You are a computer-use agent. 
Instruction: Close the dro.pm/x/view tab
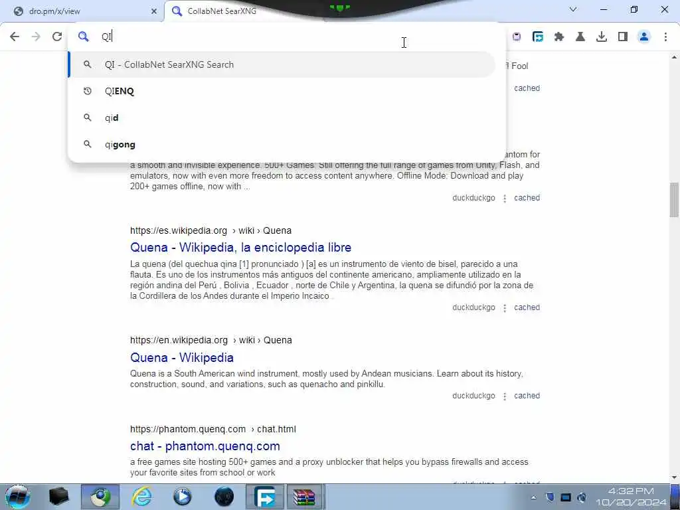(154, 11)
